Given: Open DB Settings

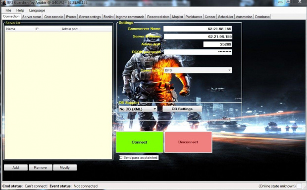Looking at the screenshot, I should click(x=182, y=109).
